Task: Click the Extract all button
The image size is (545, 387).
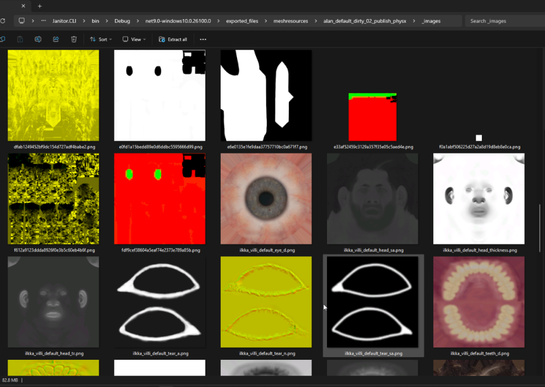Action: click(173, 39)
